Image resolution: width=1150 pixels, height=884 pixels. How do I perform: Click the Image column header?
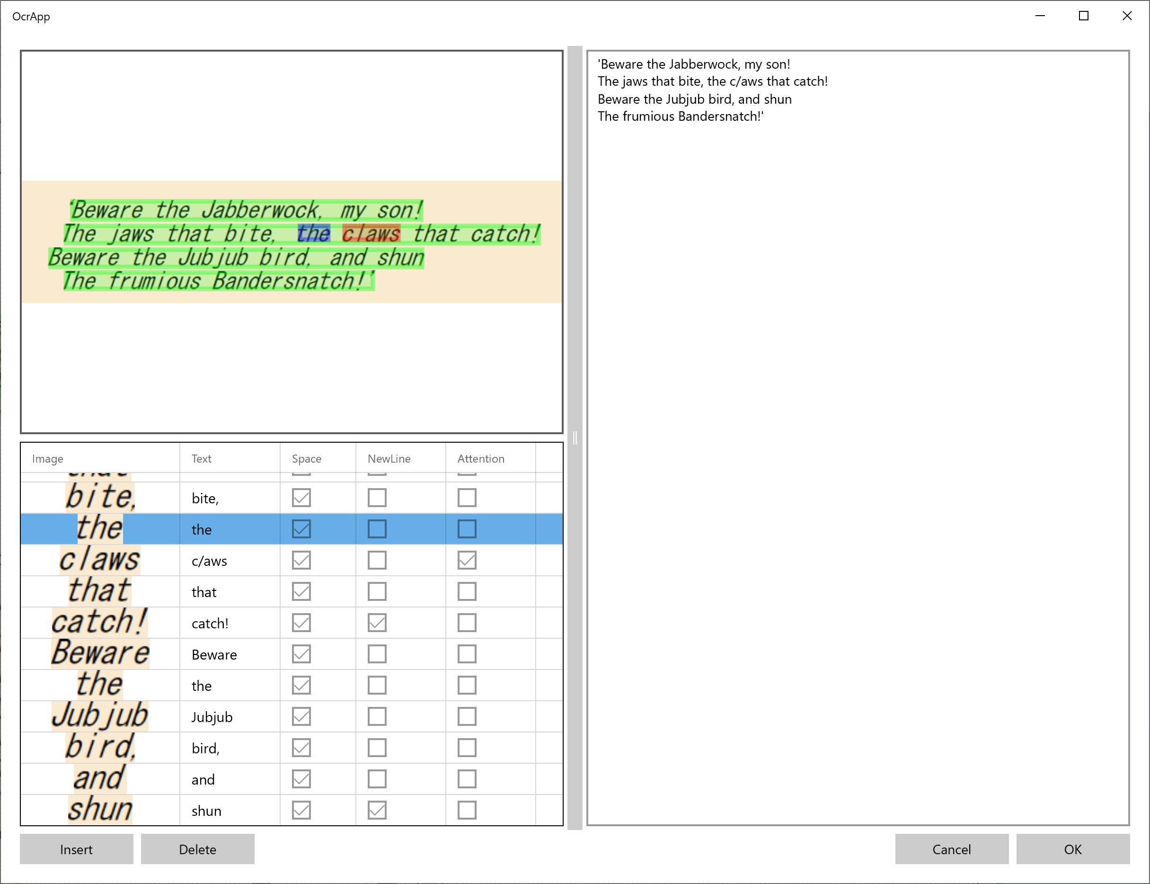pyautogui.click(x=47, y=458)
